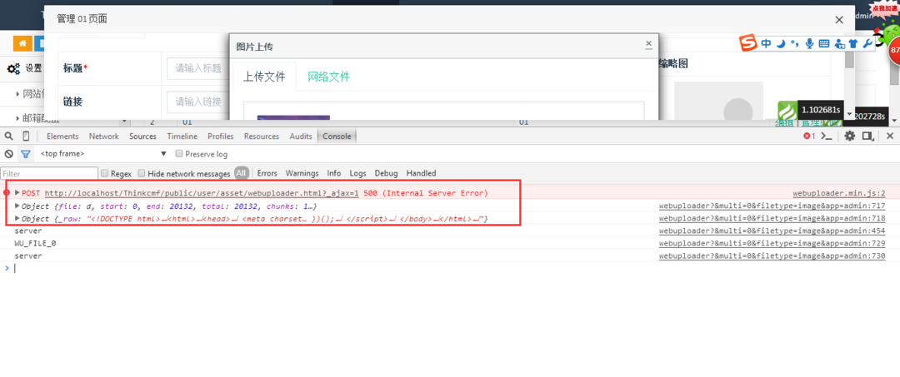900x377 pixels.
Task: Expand the 邮箱 sidebar tree item
Action: (x=17, y=118)
